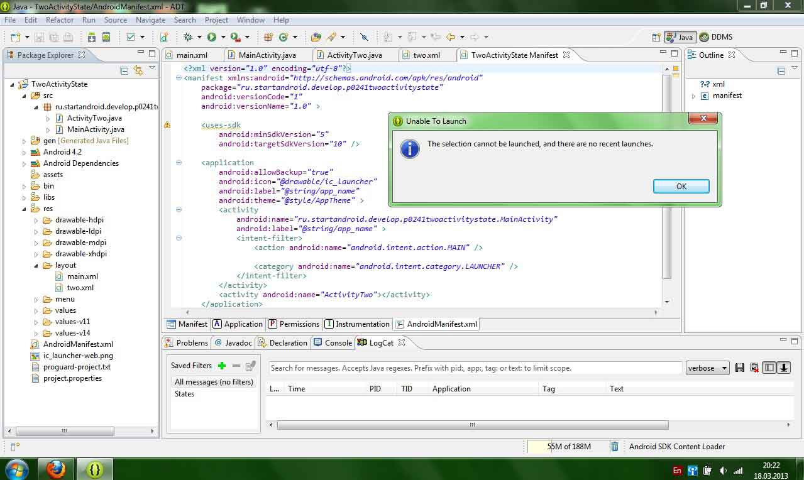This screenshot has height=480, width=804.
Task: Click OK in Unable To Launch dialog
Action: [681, 186]
